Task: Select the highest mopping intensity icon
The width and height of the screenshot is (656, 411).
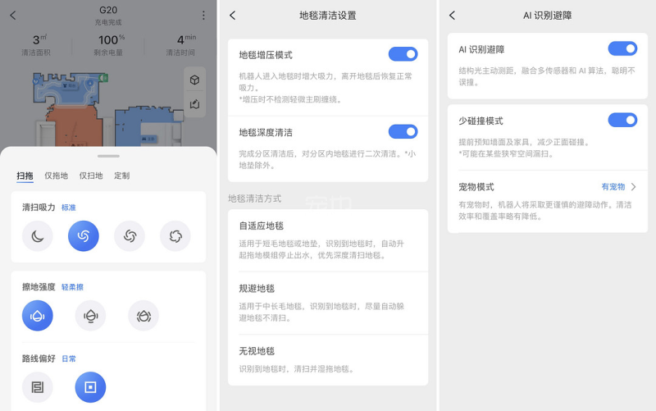Action: (143, 316)
